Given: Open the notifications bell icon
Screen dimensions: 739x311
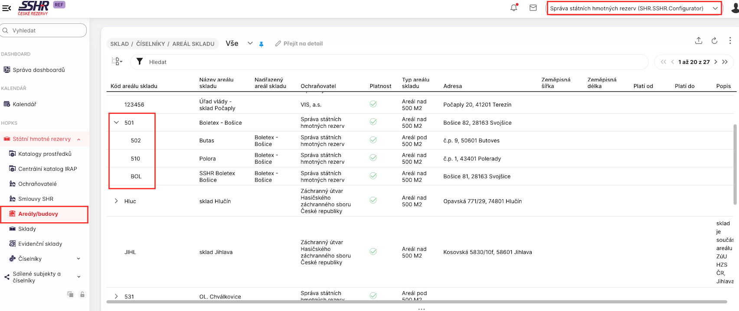Looking at the screenshot, I should click(x=514, y=8).
